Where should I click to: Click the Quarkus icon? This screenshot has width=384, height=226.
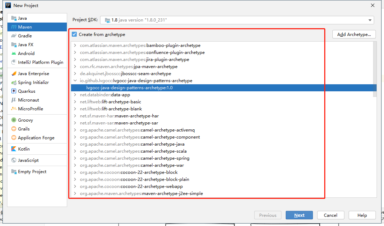(x=14, y=91)
